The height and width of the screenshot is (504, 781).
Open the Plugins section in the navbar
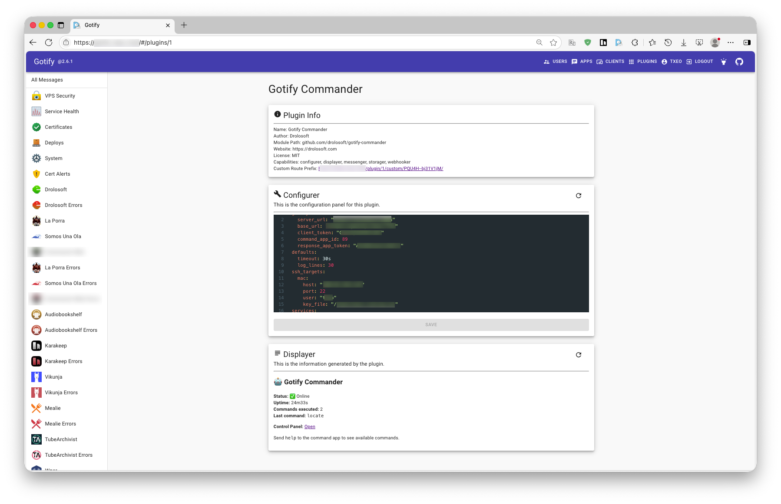click(643, 61)
